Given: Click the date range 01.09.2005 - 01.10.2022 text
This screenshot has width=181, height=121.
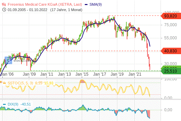Looking at the screenshot, I should pyautogui.click(x=27, y=10).
